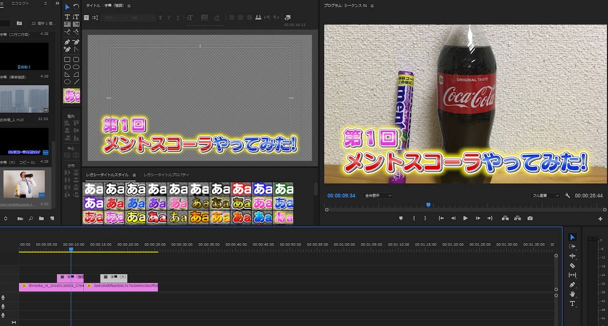Viewport: 608px width, 326px height.
Task: Switch to レガシータイトルスタイル tab
Action: (x=107, y=175)
